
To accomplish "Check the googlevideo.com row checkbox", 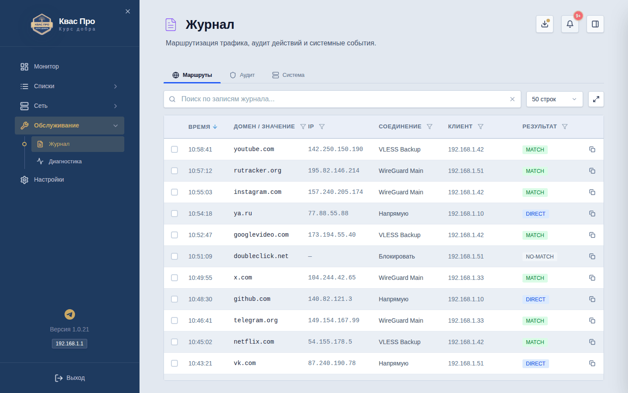I will [174, 235].
